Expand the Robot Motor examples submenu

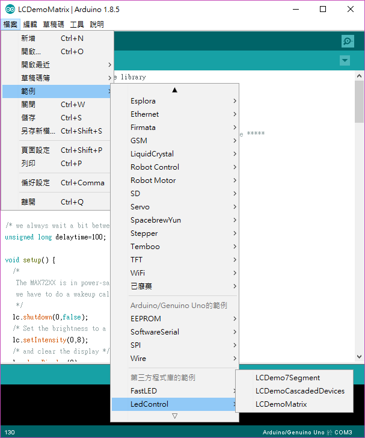(175, 180)
